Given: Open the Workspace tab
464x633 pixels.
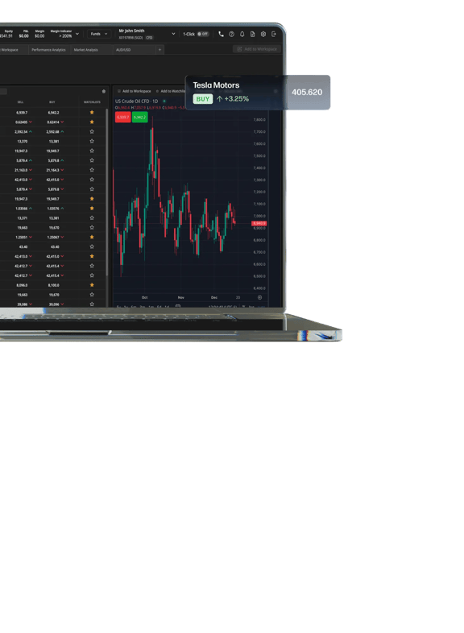Looking at the screenshot, I should pyautogui.click(x=10, y=50).
